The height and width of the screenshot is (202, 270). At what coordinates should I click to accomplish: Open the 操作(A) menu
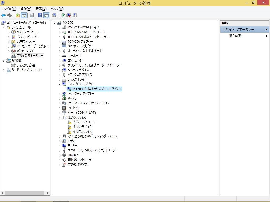click(26, 9)
